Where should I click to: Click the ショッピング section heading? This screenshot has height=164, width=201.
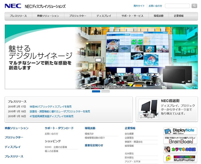53,141
